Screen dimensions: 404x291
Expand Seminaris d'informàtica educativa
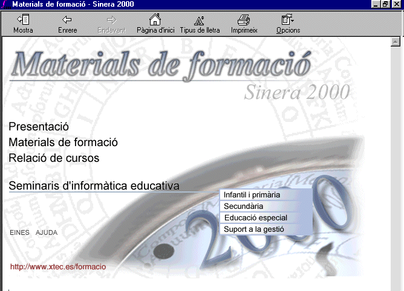click(x=94, y=186)
